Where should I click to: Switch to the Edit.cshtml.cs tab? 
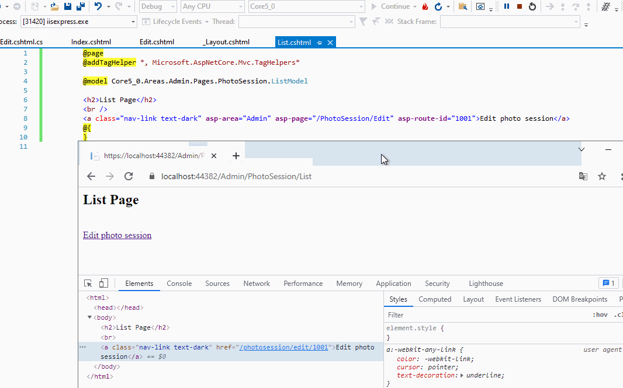[x=22, y=42]
